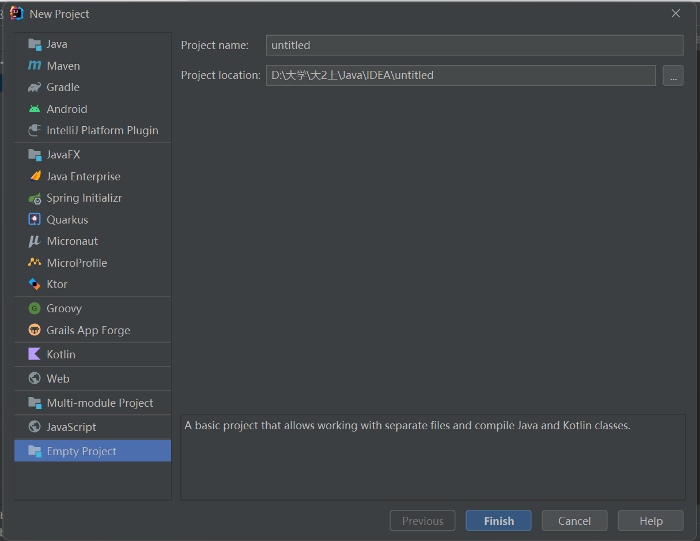This screenshot has width=700, height=541.
Task: Select JavaFX in the project list
Action: (x=63, y=155)
